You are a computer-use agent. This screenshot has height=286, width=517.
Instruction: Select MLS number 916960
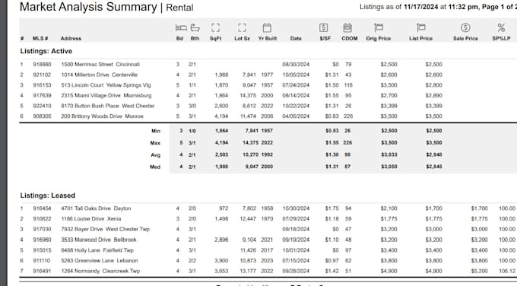[43, 240]
